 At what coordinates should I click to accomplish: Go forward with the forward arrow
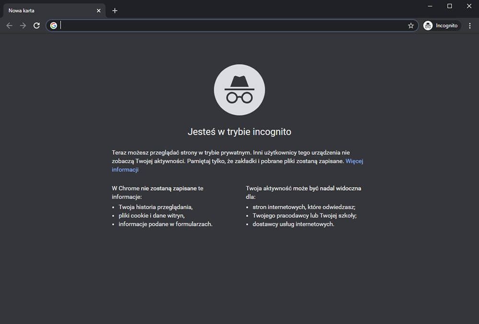coord(23,26)
